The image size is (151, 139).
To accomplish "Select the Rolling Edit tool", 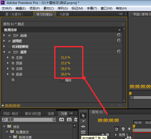I will [83, 132].
